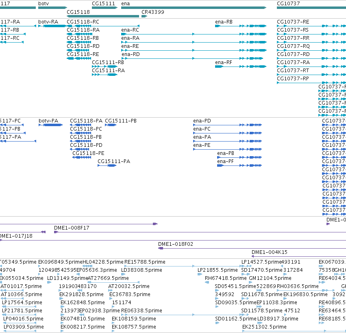Viewport: 346px width, 333px height.
Task: Click EST RE06338.5prime label
Action: [x=141, y=311]
